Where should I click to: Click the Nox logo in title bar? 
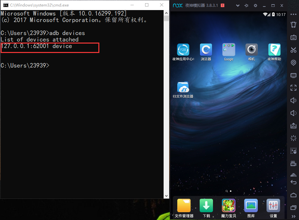pos(178,5)
